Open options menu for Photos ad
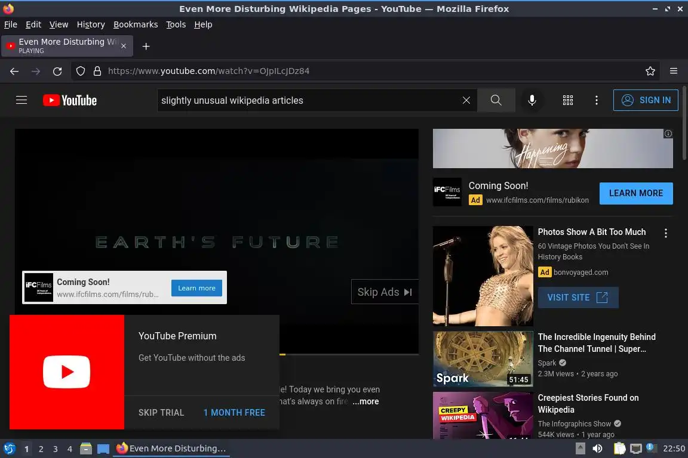This screenshot has width=688, height=458. 666,233
